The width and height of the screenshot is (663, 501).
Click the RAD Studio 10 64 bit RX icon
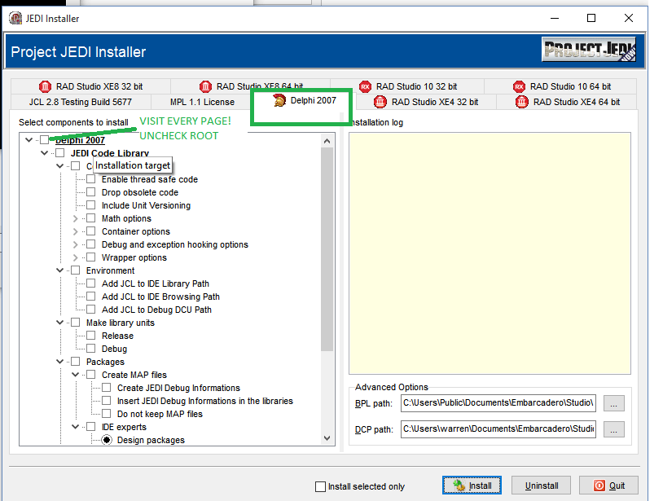[x=519, y=86]
